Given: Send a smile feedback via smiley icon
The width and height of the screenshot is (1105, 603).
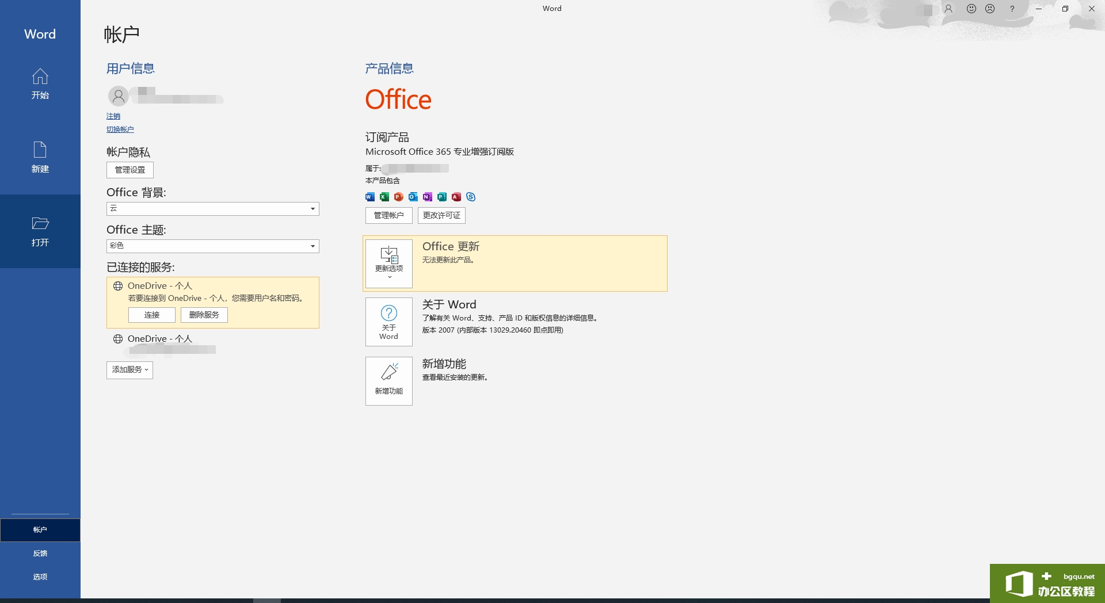Looking at the screenshot, I should (971, 9).
